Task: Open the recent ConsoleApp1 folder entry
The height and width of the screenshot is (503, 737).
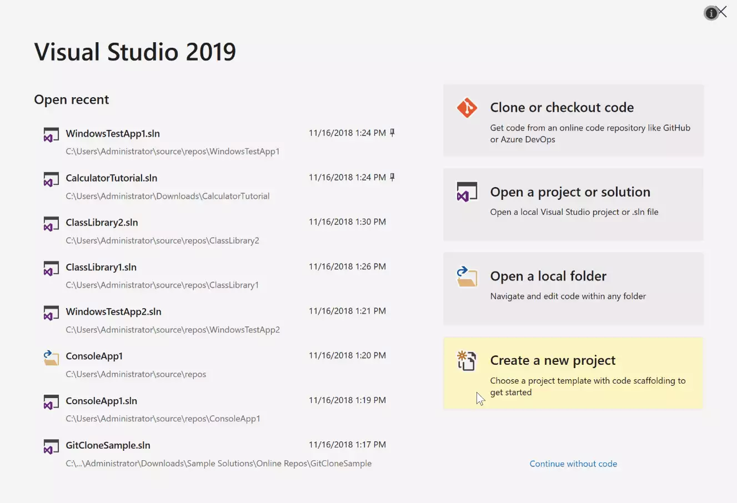Action: 94,356
